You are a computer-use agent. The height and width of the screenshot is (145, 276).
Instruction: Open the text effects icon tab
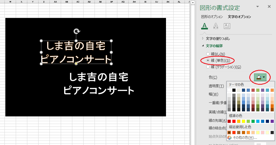pos(216,26)
